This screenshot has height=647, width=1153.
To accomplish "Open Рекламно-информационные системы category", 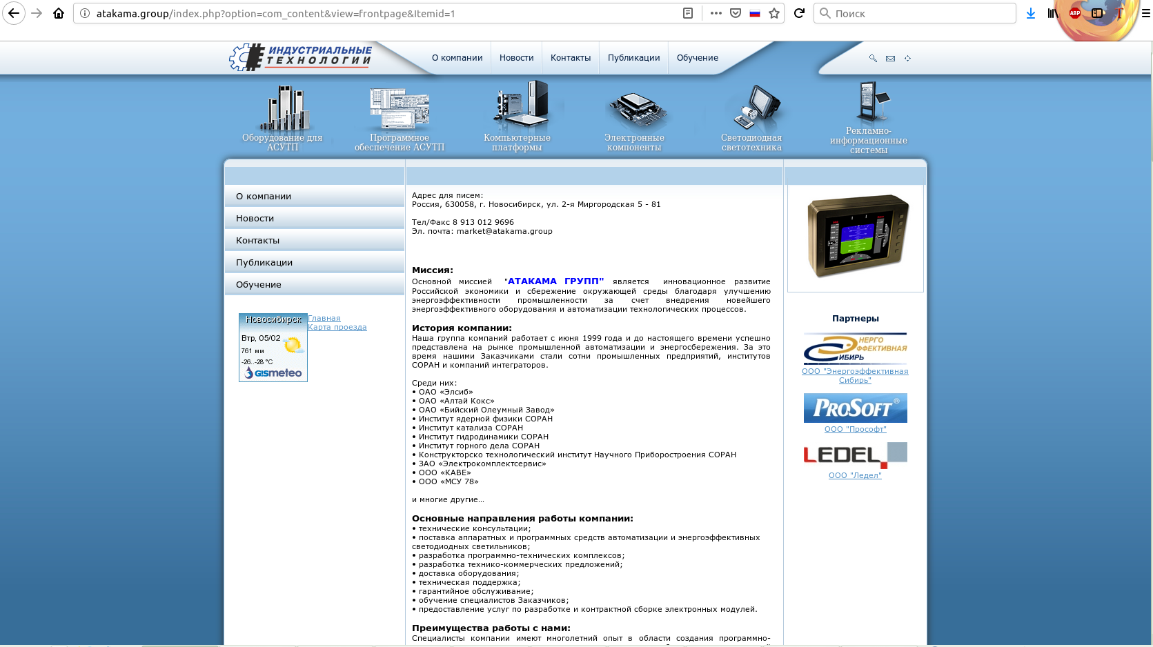I will pyautogui.click(x=869, y=117).
